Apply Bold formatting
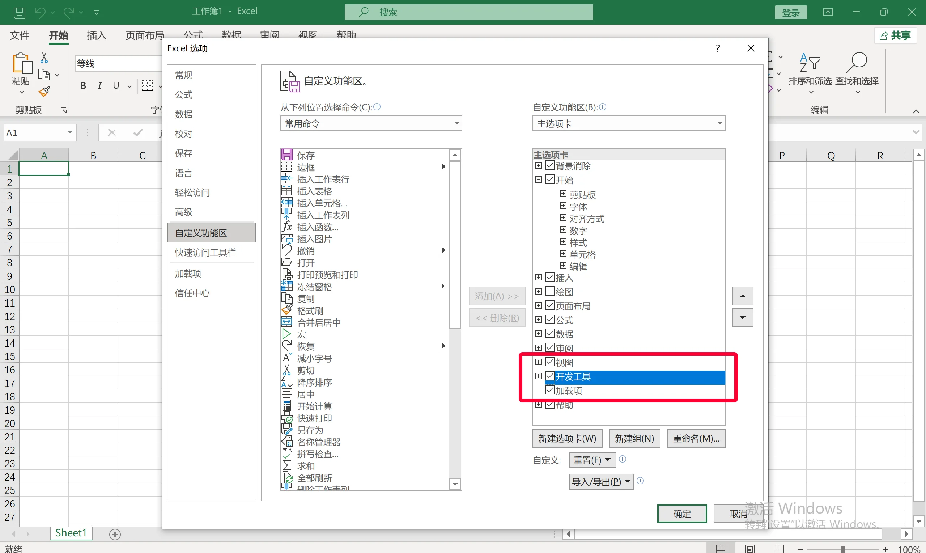The image size is (926, 553). tap(83, 85)
